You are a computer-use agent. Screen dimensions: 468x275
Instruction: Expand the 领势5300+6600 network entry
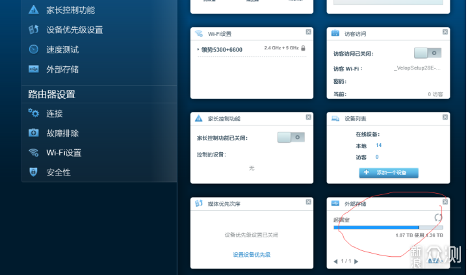pos(222,50)
